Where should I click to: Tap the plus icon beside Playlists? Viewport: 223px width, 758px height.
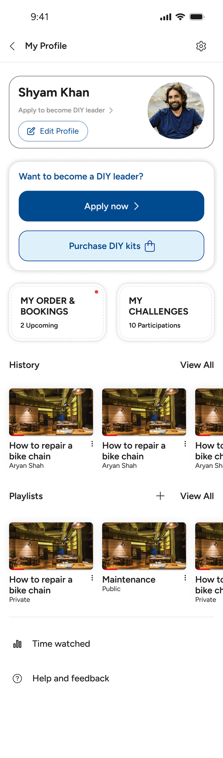point(160,496)
